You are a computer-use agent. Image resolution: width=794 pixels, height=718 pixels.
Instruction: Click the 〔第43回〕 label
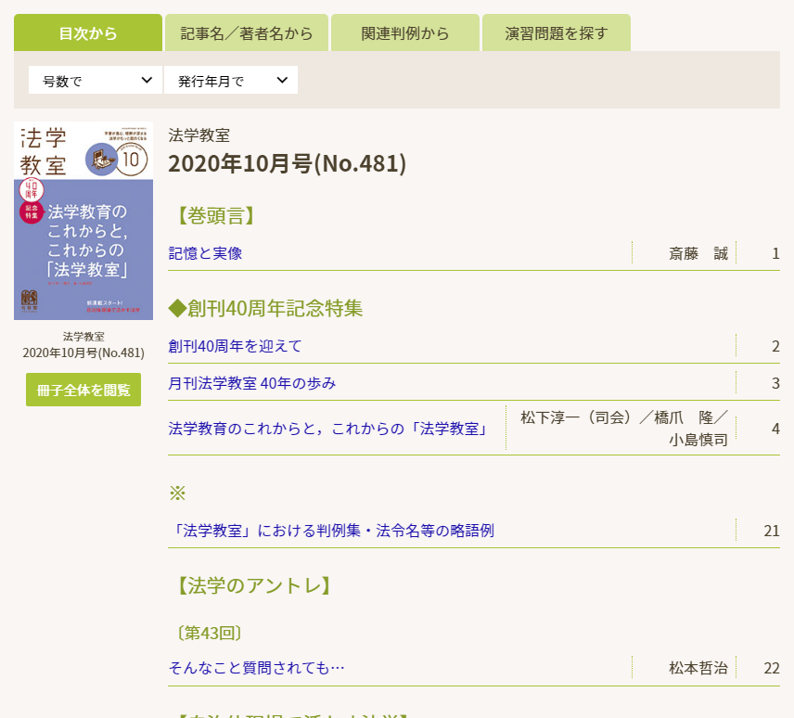pyautogui.click(x=209, y=633)
